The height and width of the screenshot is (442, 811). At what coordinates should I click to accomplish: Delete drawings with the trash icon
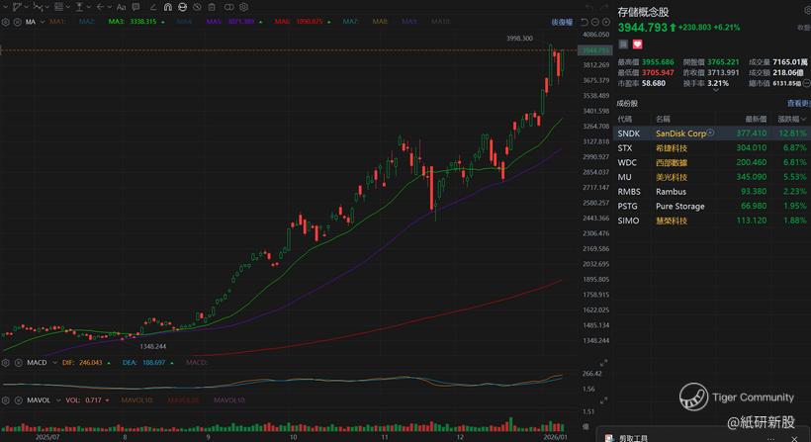tap(212, 7)
